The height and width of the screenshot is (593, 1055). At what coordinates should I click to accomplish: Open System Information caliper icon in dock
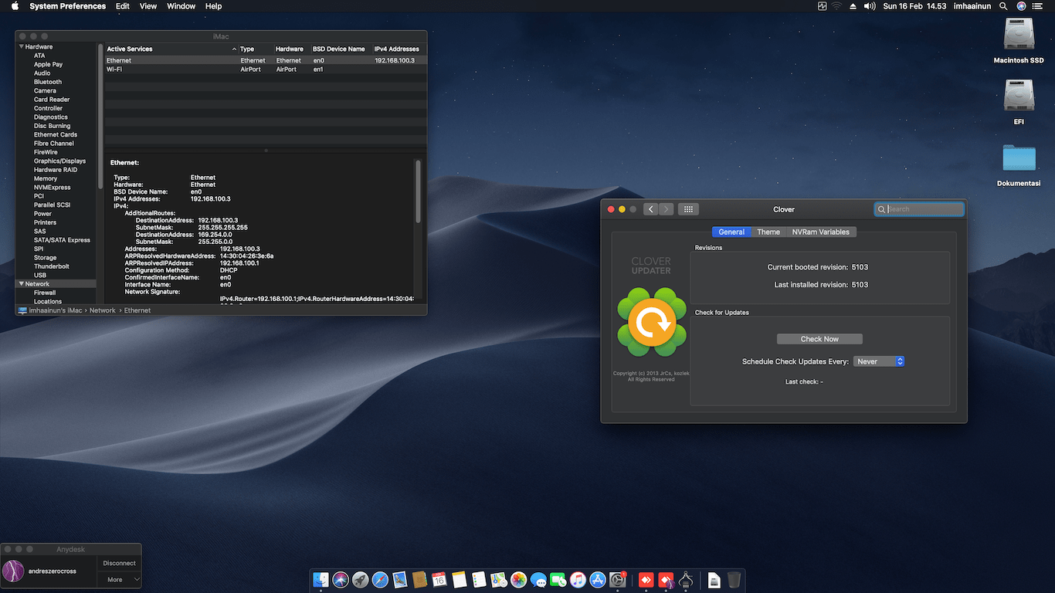click(685, 580)
